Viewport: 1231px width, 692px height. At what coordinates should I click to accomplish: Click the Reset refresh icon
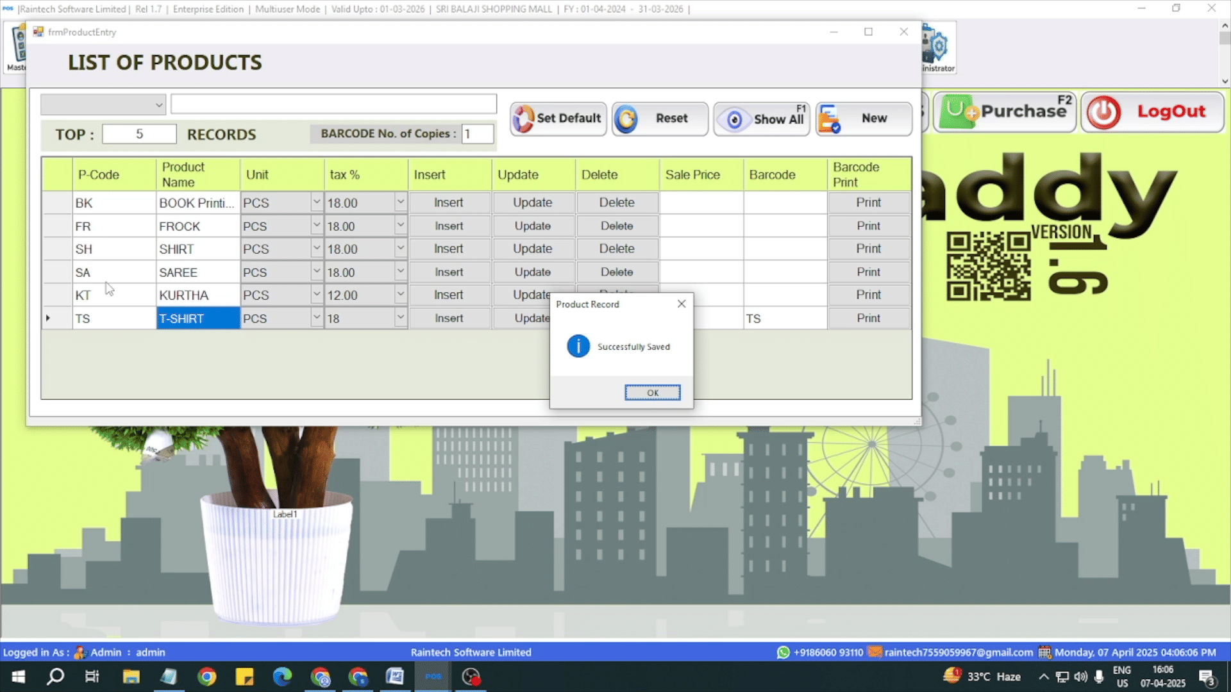[626, 119]
